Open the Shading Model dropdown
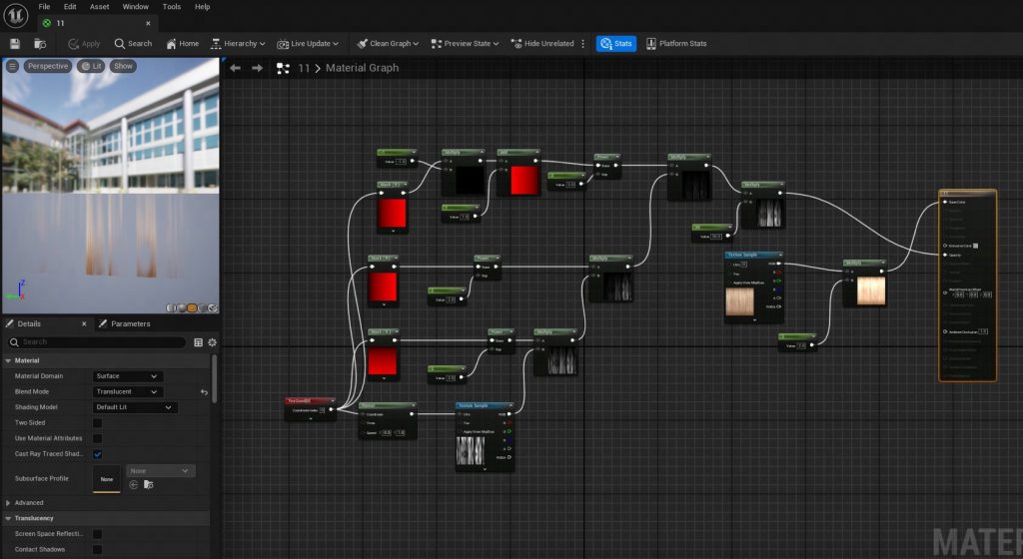Image resolution: width=1023 pixels, height=559 pixels. (134, 407)
